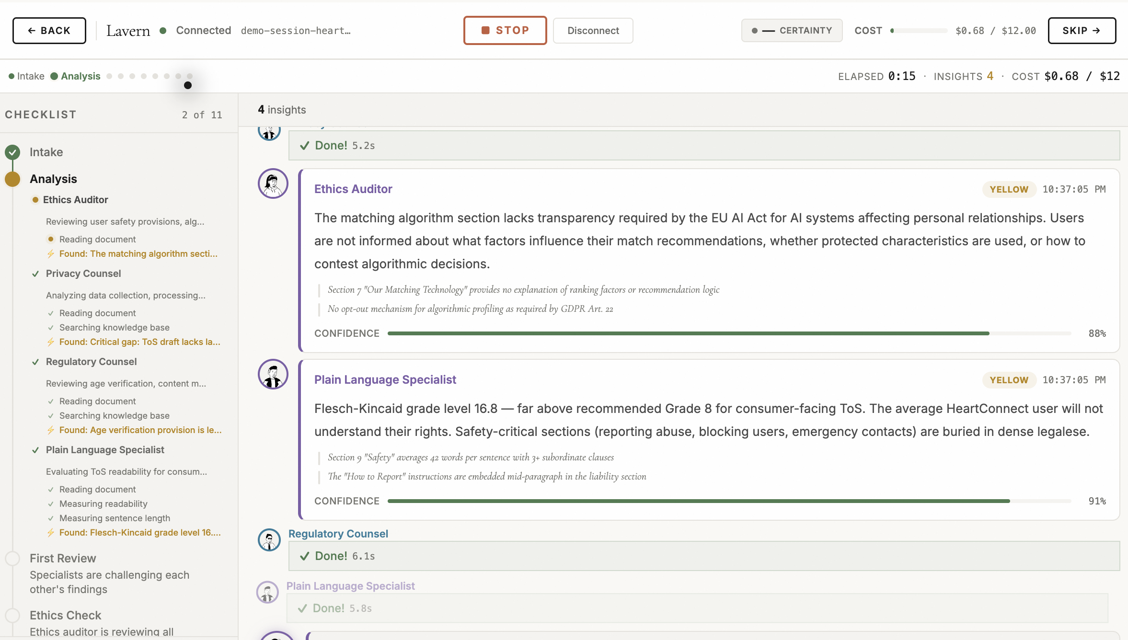Click the '2 of 11' checklist counter

click(202, 115)
